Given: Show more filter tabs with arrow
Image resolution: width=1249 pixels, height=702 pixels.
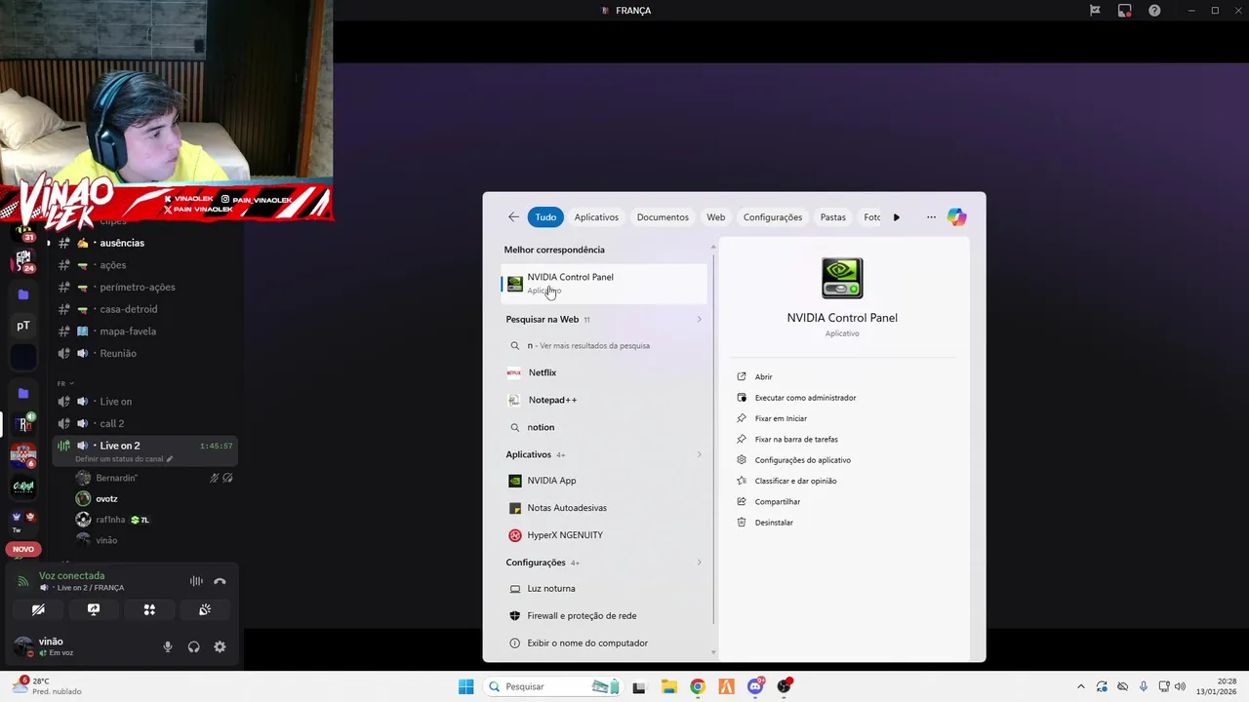Looking at the screenshot, I should [897, 217].
